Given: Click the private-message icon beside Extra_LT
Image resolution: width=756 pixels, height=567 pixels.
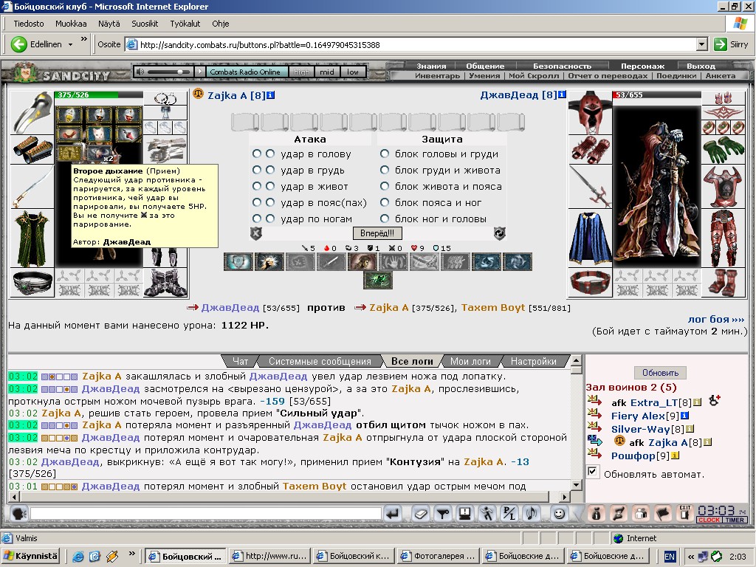Looking at the screenshot, I should tap(594, 400).
